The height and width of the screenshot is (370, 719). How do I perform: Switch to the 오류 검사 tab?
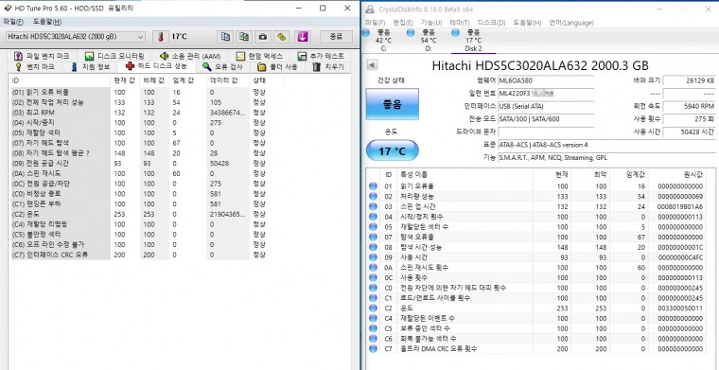click(222, 67)
